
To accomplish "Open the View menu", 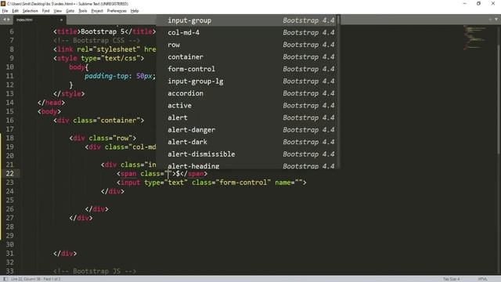I will 57,11.
